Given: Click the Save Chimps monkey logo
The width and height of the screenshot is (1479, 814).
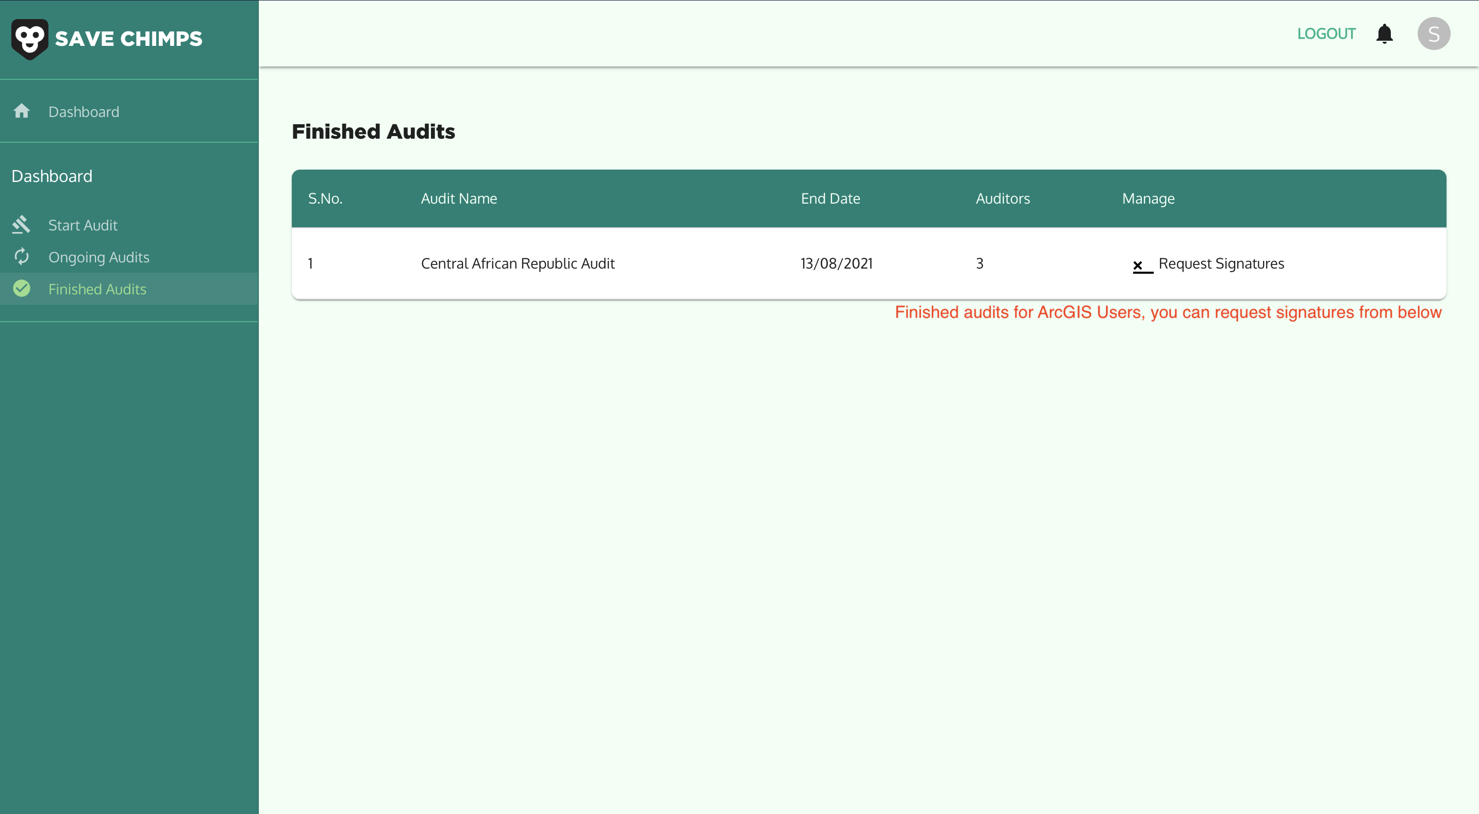Looking at the screenshot, I should coord(29,39).
